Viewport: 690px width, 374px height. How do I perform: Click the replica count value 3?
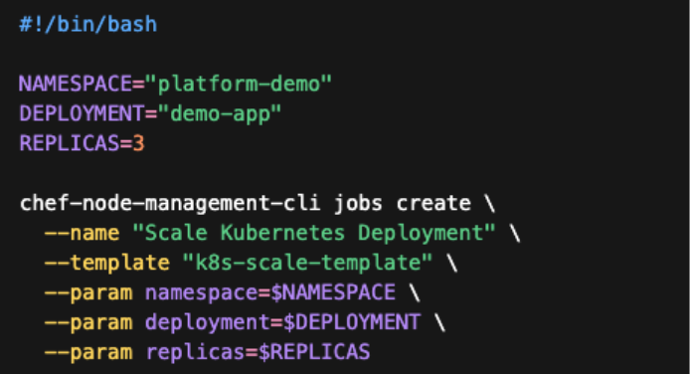tap(138, 143)
